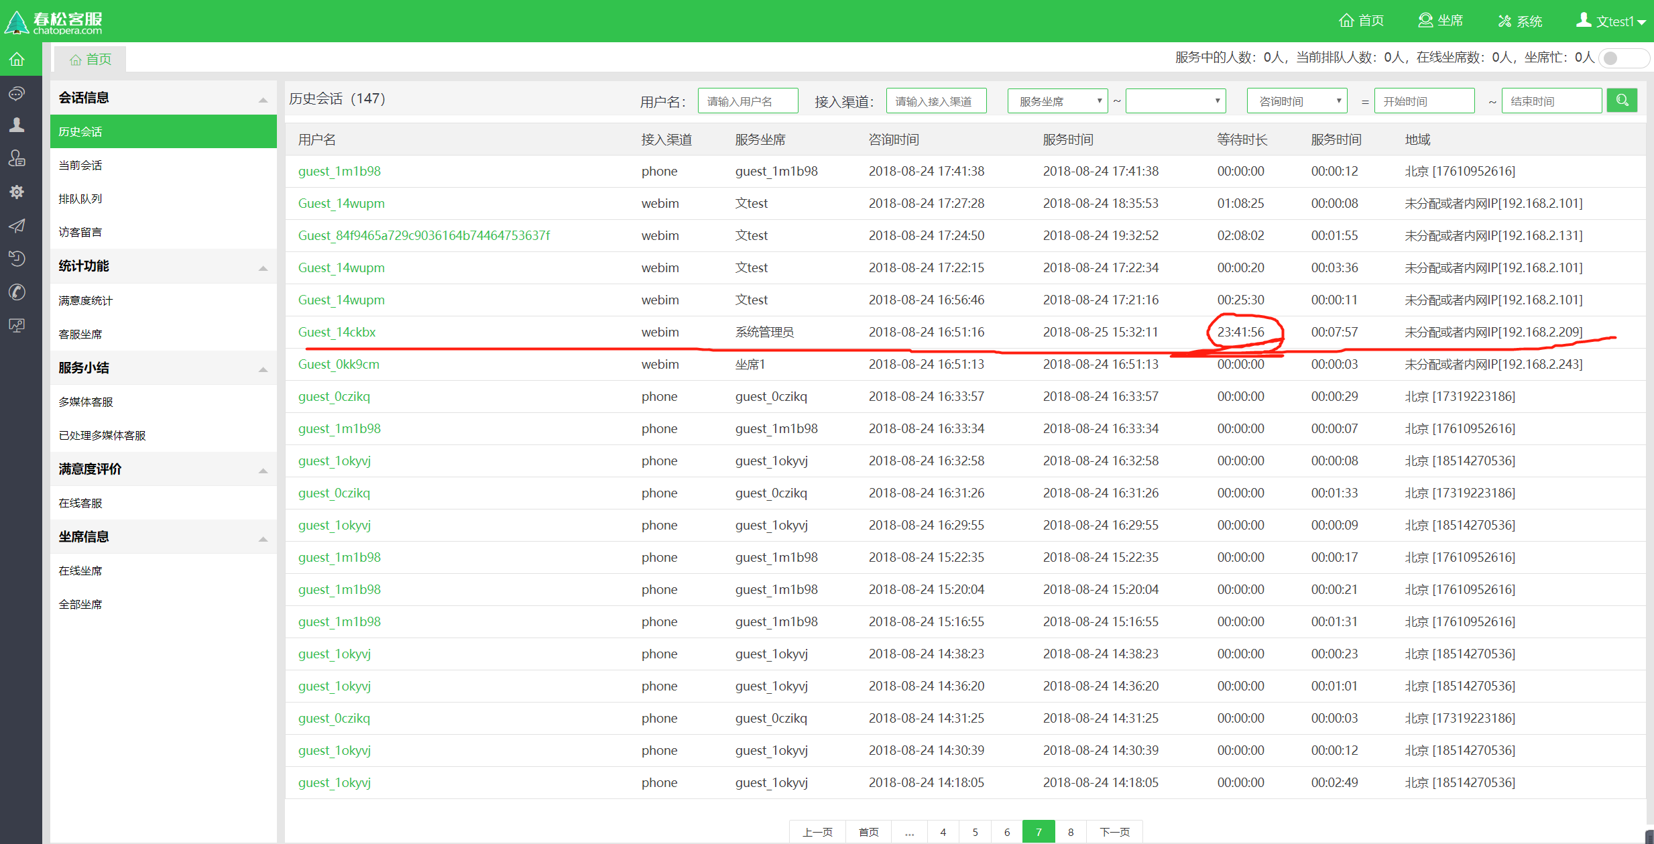
Task: Click the user silhouette sidebar icon
Action: [x=17, y=125]
